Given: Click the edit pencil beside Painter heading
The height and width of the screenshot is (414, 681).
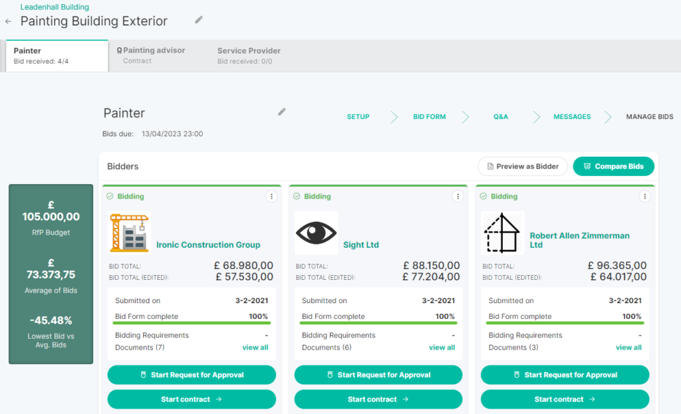Looking at the screenshot, I should tap(282, 112).
